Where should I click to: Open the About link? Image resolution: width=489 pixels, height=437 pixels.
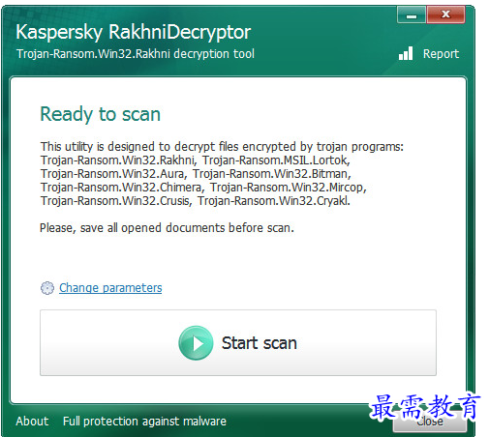[32, 422]
